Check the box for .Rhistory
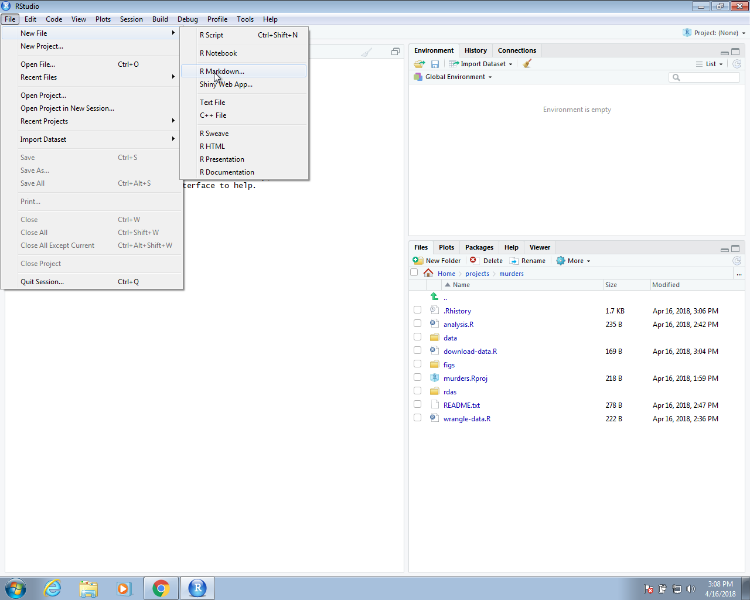750x600 pixels. point(417,310)
